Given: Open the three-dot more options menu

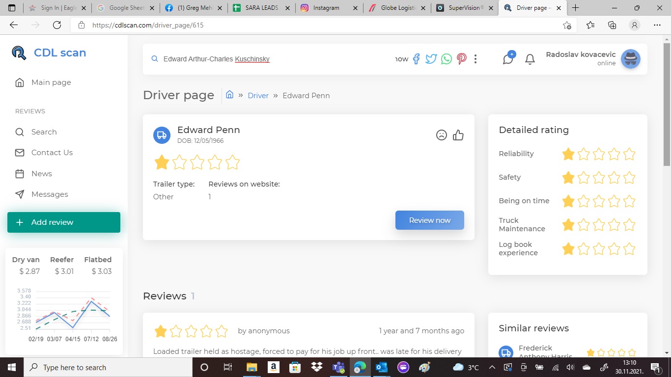Looking at the screenshot, I should [475, 59].
